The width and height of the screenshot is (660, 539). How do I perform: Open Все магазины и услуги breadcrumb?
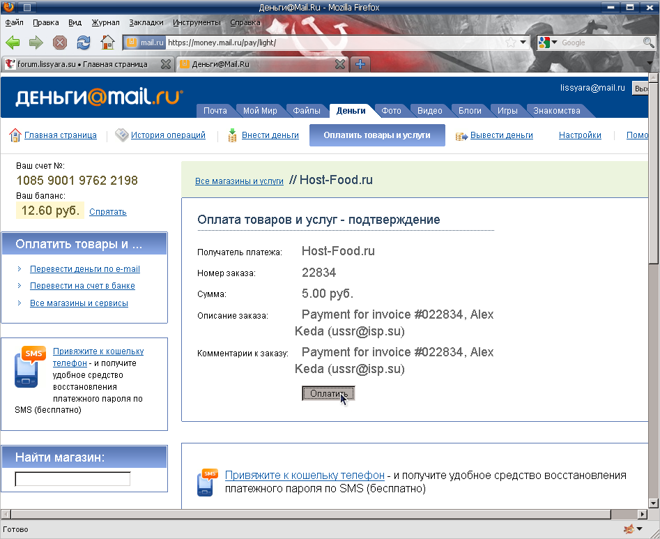[239, 181]
